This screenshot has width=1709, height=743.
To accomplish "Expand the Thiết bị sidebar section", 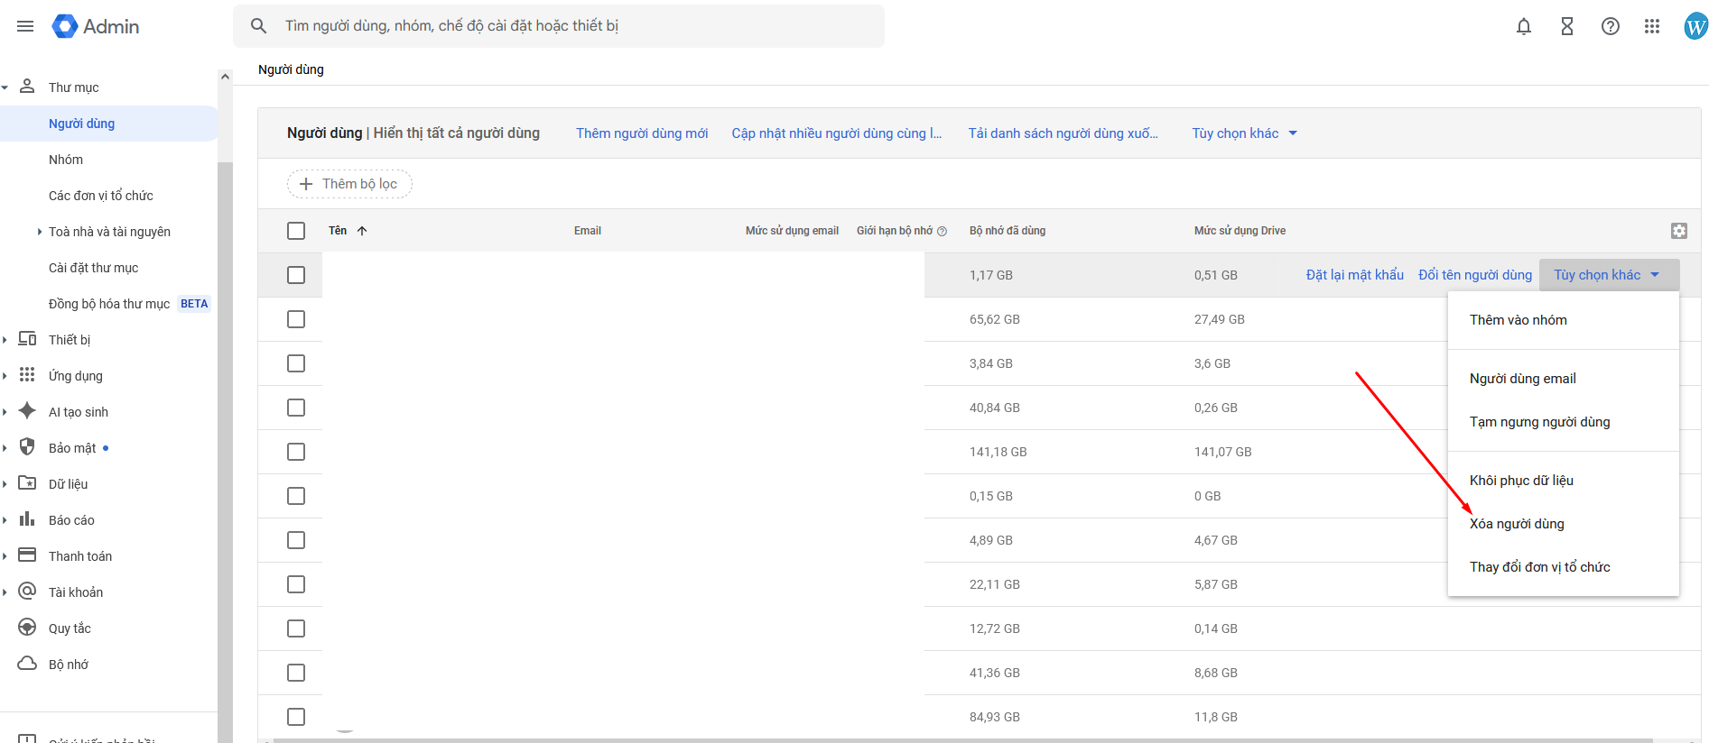I will tap(5, 340).
